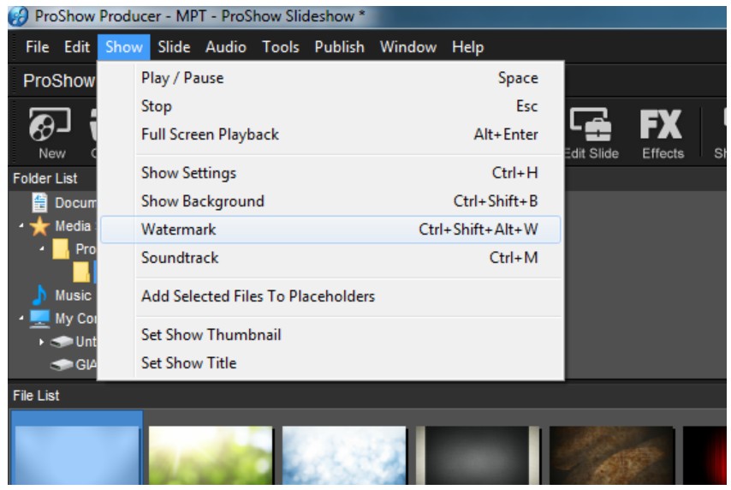This screenshot has height=490, width=731.
Task: Click the New show toolbar icon
Action: pos(51,133)
